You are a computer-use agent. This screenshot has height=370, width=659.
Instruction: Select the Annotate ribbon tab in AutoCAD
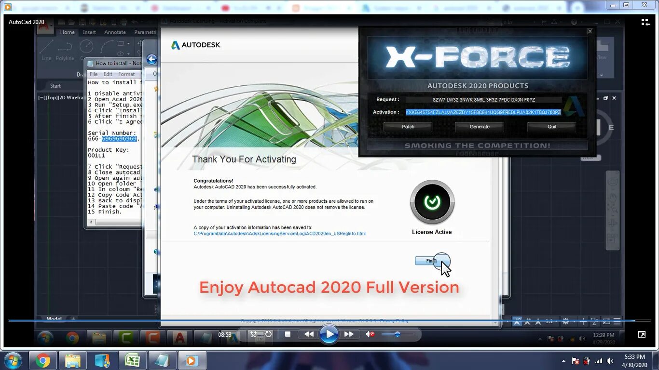(115, 32)
